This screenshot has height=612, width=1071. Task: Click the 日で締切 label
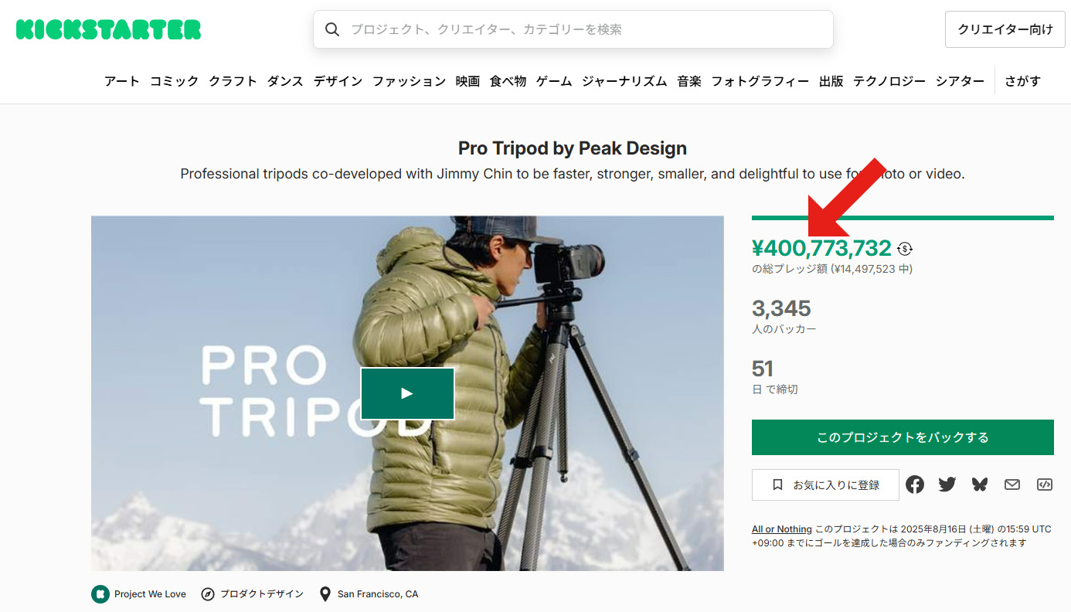tap(775, 389)
